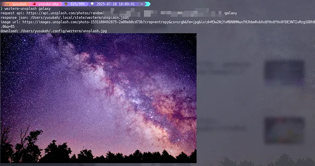Click the "request api:" label
This screenshot has width=315, height=166.
[x=13, y=13]
